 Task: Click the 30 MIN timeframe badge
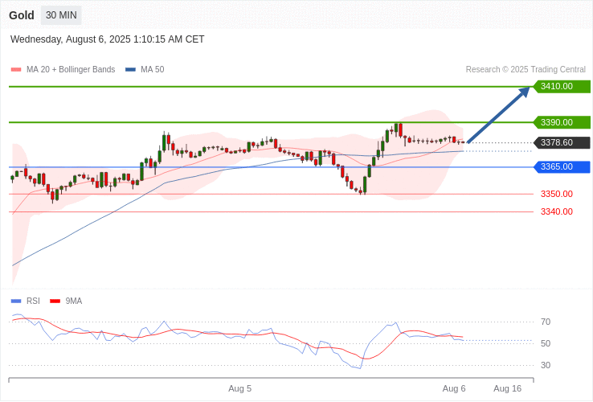coord(61,15)
